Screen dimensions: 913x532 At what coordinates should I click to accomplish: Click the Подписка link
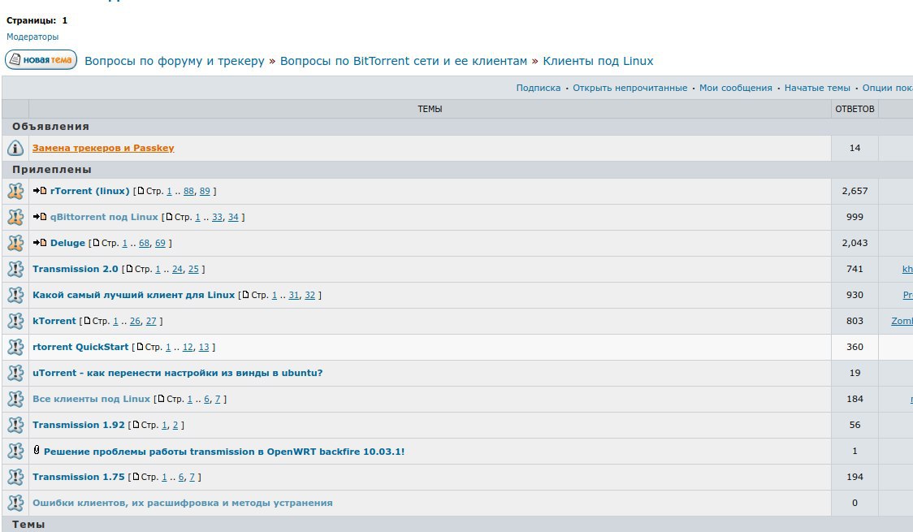pos(538,88)
